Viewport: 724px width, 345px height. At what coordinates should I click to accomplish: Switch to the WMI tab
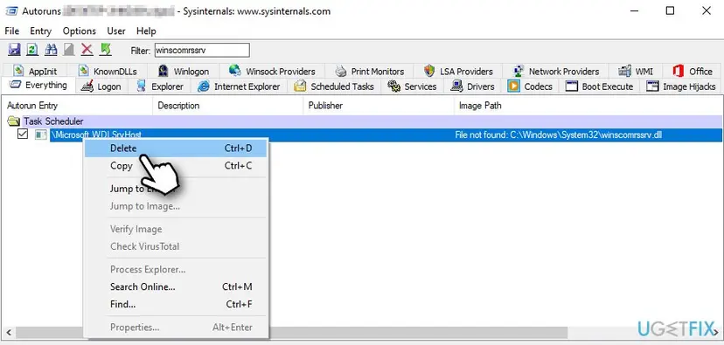coord(636,71)
